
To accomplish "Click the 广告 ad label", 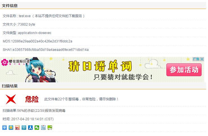I will click(196, 59).
